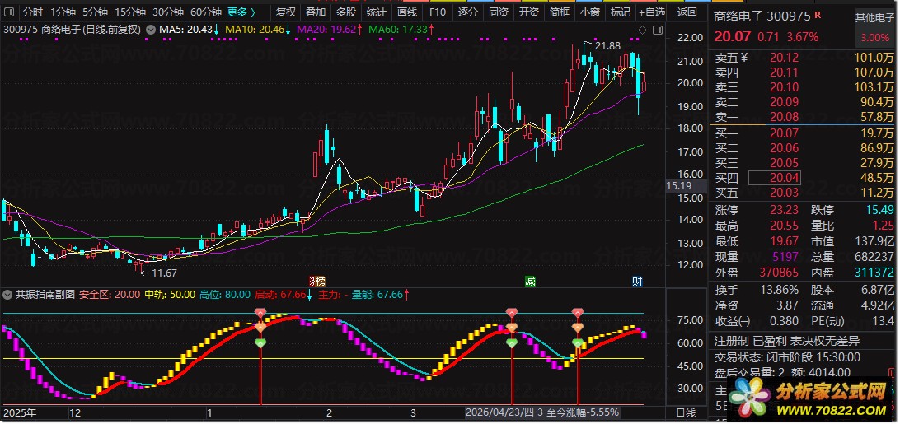This screenshot has width=900, height=424.
Task: Click the 榜 marker on the chart
Action: point(317,281)
